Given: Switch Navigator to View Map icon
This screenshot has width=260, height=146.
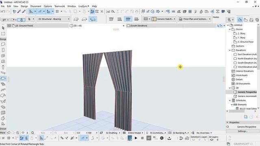Looking at the screenshot, I should tap(246, 20).
